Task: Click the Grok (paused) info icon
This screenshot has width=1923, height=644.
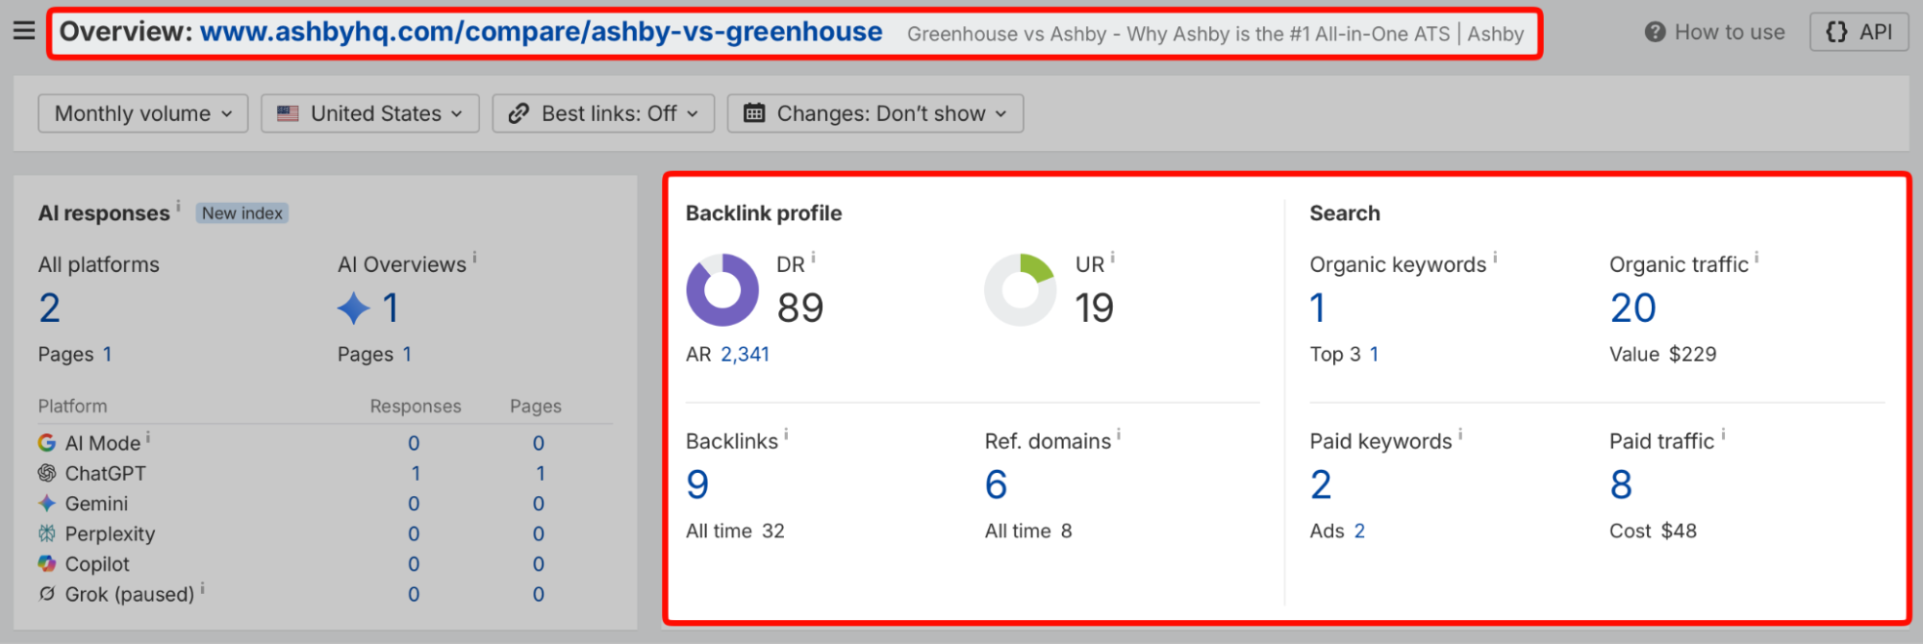Action: click(202, 588)
